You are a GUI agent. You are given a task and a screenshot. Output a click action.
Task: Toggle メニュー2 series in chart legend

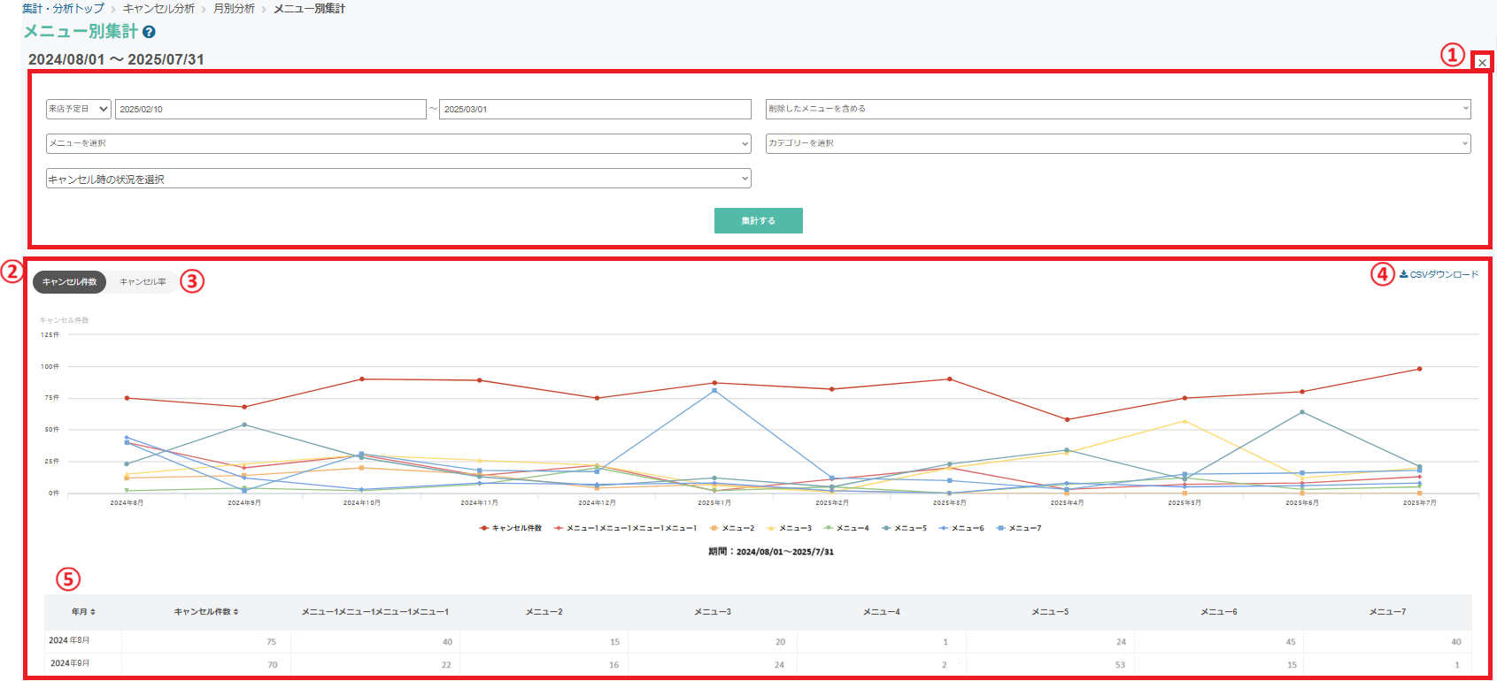click(x=731, y=528)
